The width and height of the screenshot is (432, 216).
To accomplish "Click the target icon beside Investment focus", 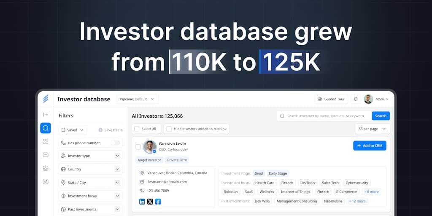I will point(63,196).
